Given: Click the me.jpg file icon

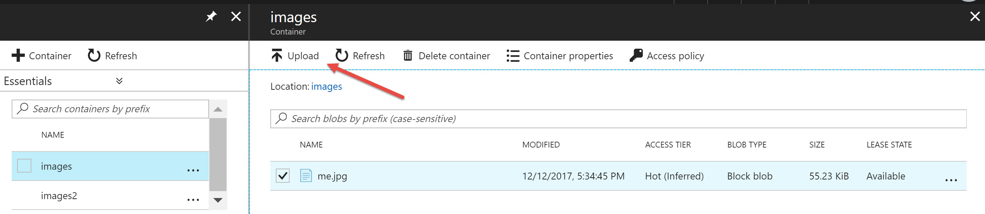Looking at the screenshot, I should (306, 175).
